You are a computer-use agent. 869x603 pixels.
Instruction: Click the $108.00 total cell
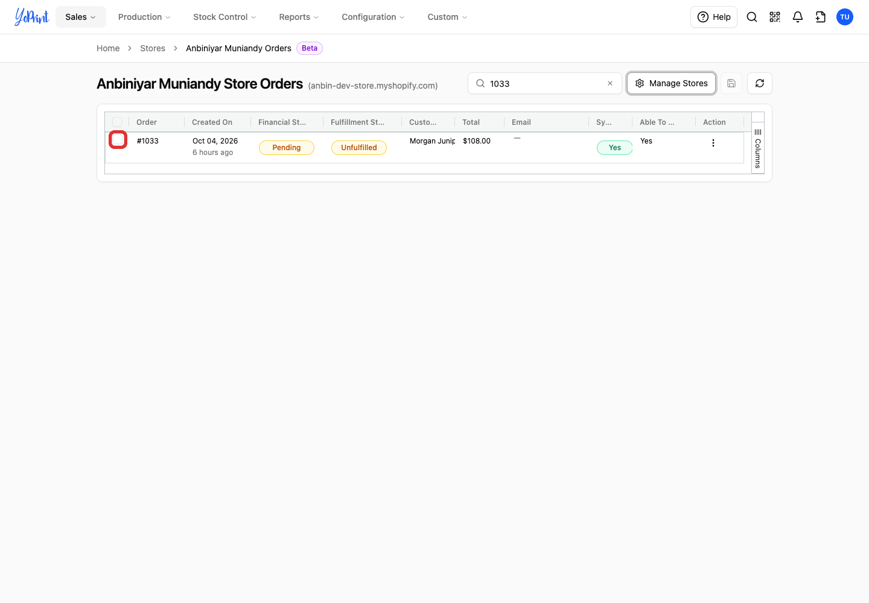pyautogui.click(x=477, y=141)
